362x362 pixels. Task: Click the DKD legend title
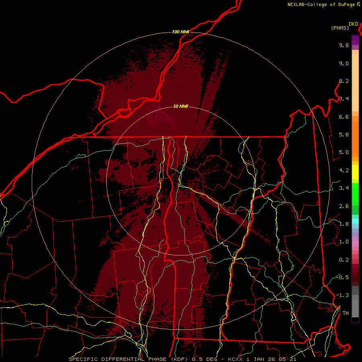tap(354, 24)
